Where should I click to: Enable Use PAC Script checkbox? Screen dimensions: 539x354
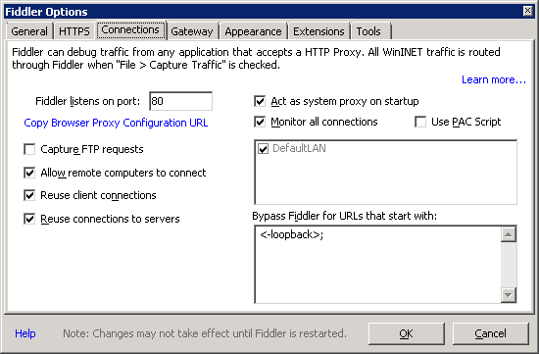coord(420,122)
